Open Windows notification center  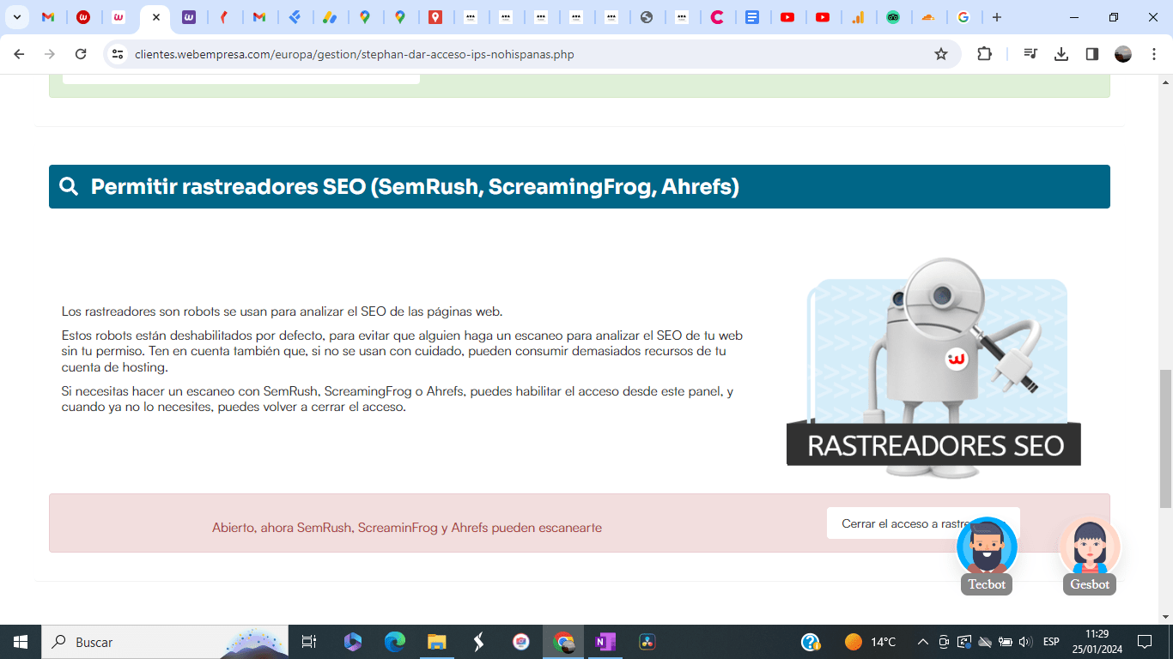(1145, 642)
